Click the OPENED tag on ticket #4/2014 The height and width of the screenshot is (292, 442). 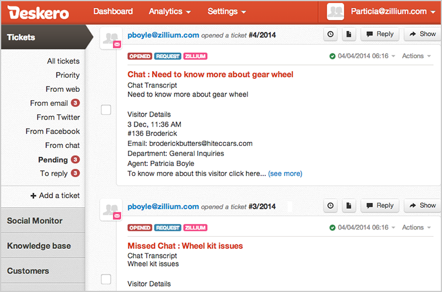click(140, 57)
